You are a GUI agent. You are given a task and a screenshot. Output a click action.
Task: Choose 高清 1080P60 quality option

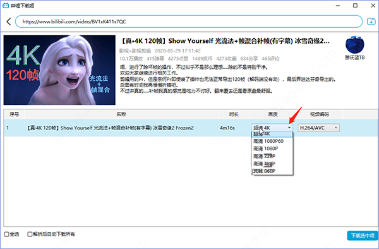point(272,141)
